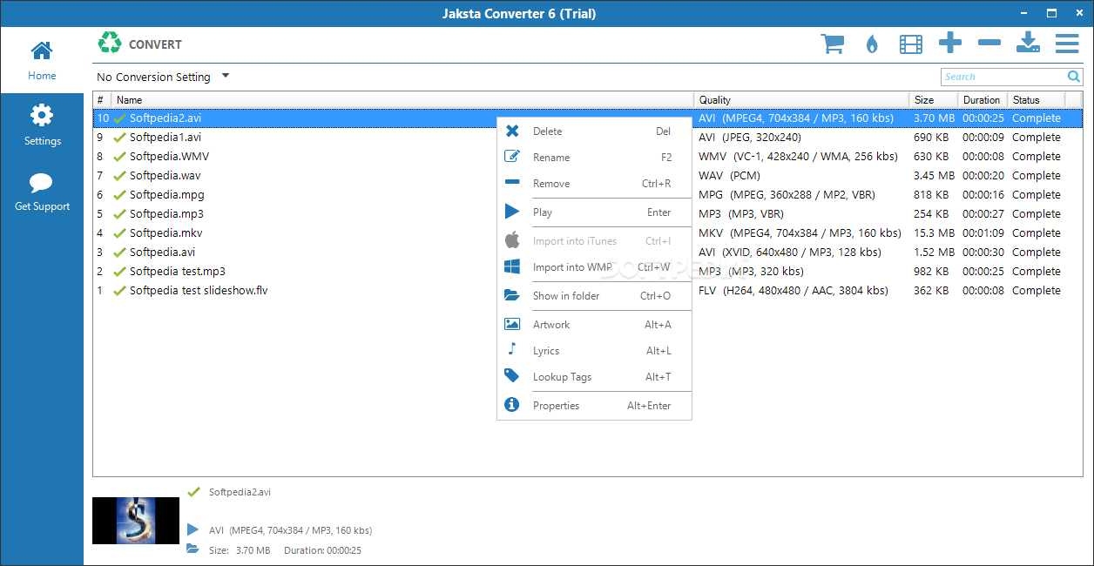
Task: Click the 15.3 MB size cell
Action: (934, 233)
